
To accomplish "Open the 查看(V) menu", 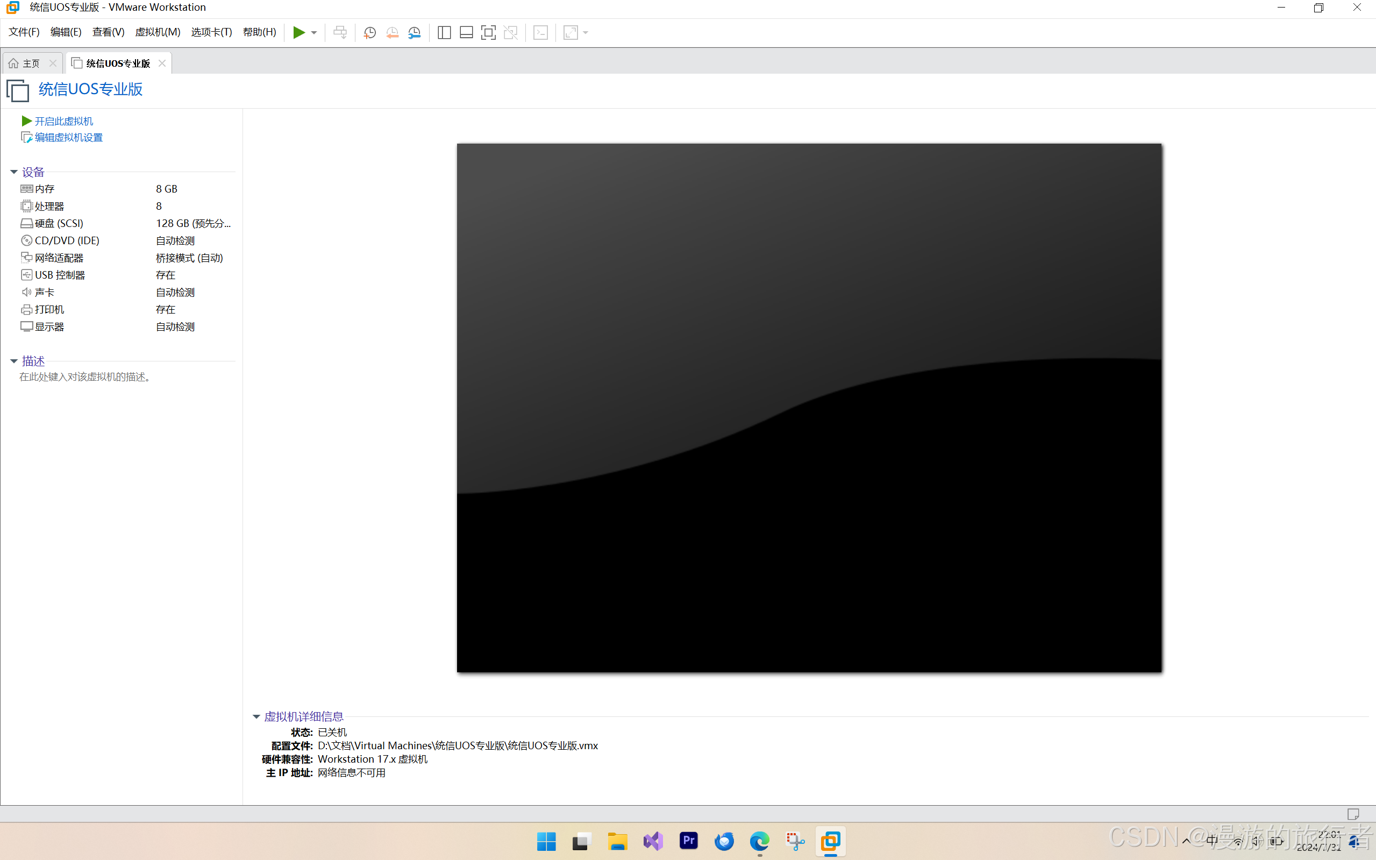I will coord(108,32).
